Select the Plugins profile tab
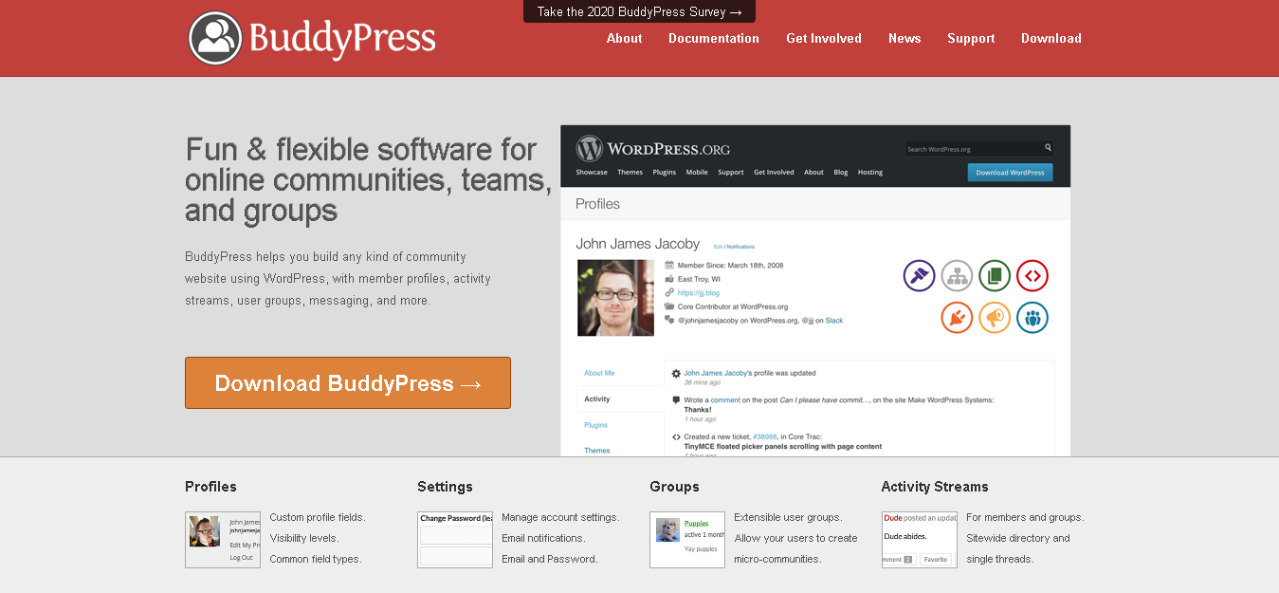1279x593 pixels. 596,425
